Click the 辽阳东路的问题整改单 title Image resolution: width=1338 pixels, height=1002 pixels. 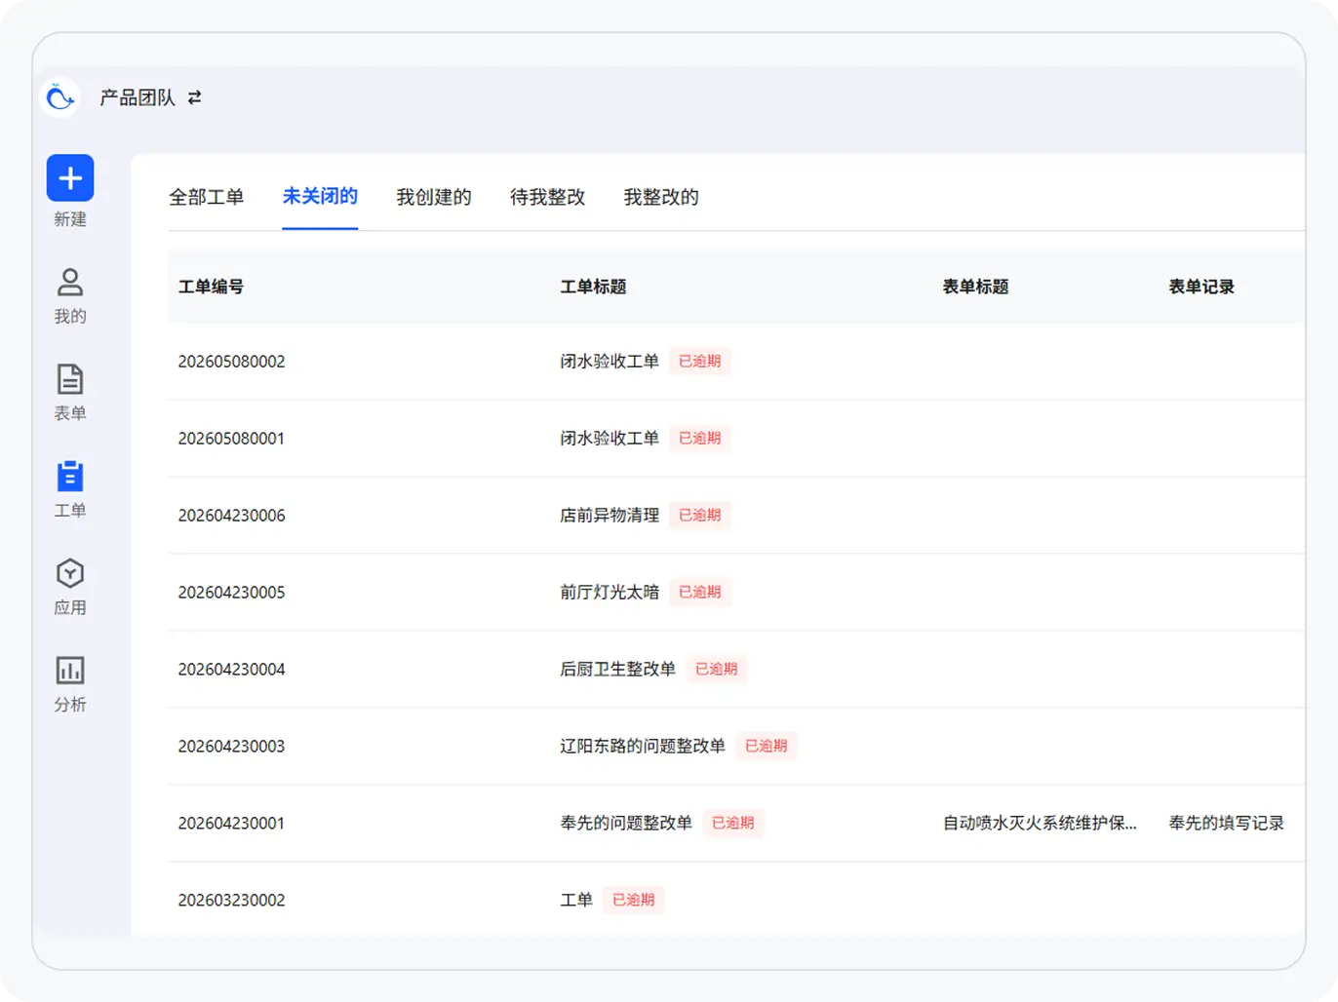(x=643, y=747)
